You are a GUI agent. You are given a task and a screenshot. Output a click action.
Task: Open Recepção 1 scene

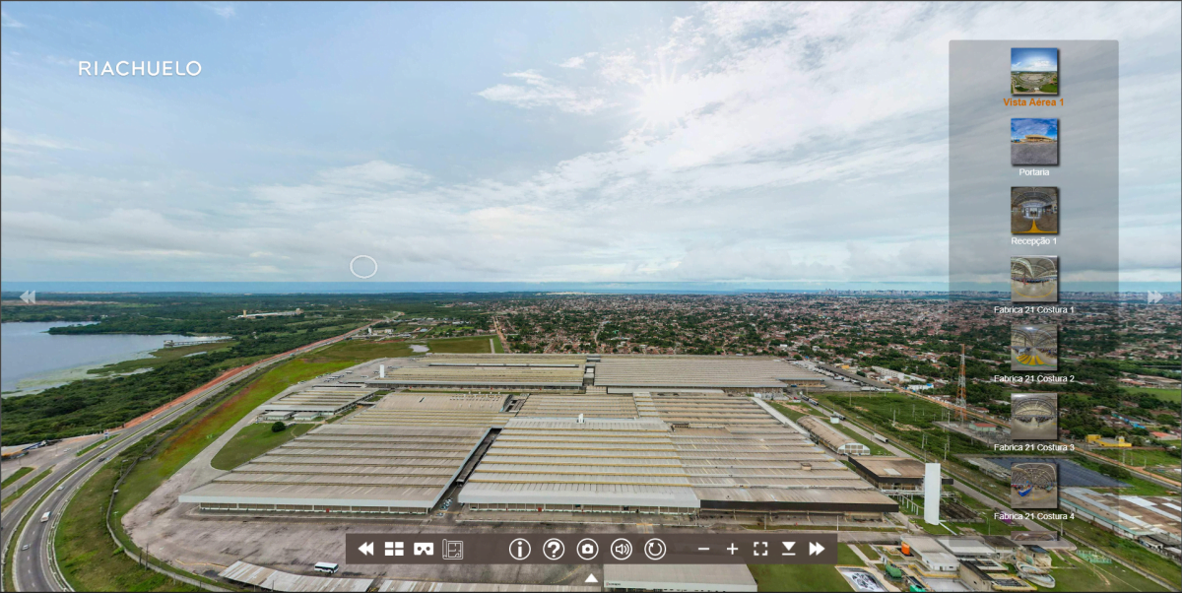1034,211
